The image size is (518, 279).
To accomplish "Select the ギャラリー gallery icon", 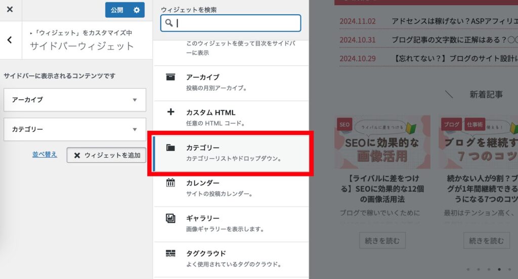I will pos(170,218).
